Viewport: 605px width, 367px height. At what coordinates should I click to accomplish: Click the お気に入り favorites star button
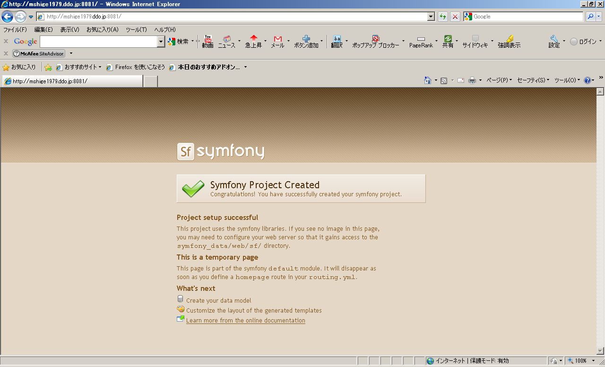point(19,67)
